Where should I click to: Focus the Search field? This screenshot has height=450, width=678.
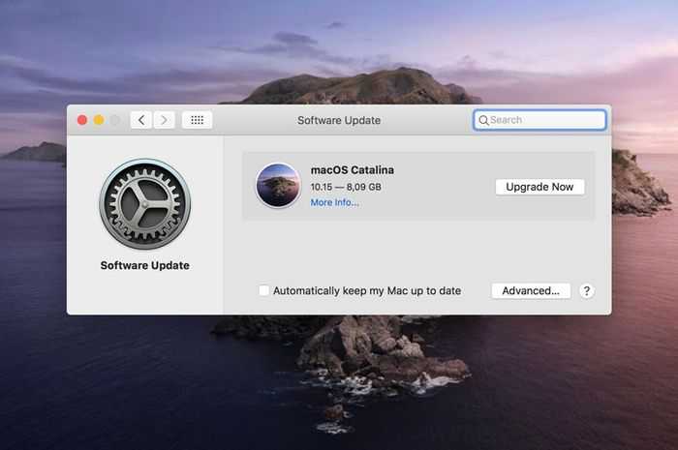point(539,120)
